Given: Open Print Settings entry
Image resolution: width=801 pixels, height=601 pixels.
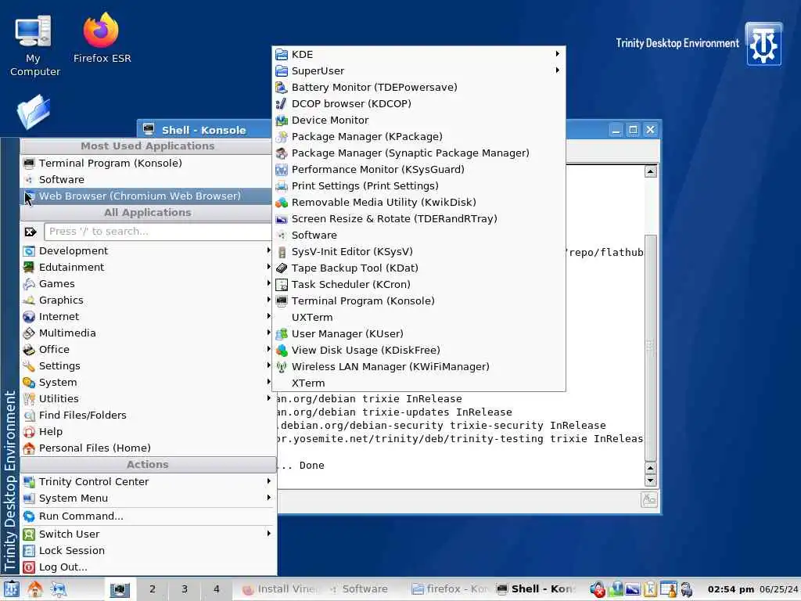Looking at the screenshot, I should [418, 185].
